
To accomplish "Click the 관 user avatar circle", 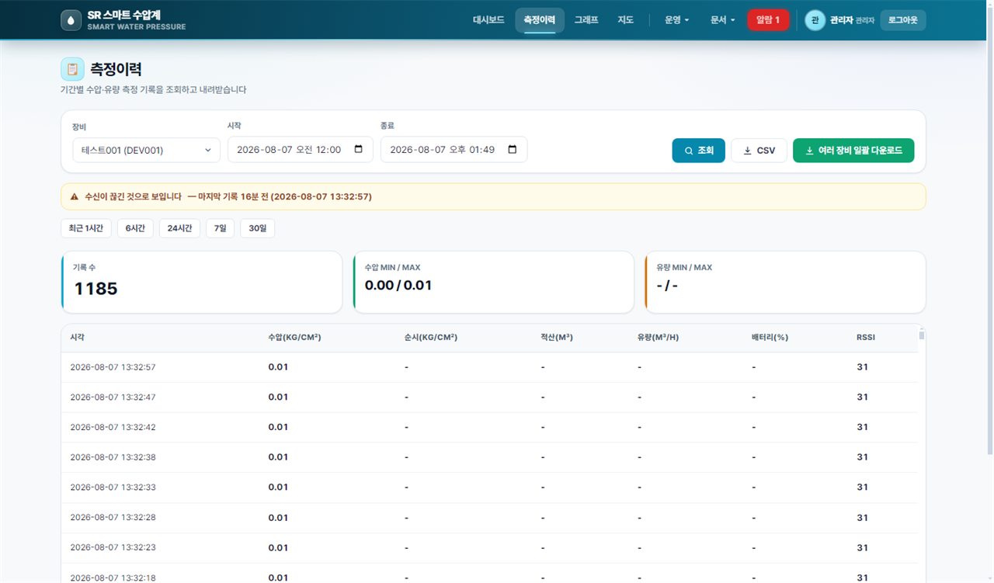I will coord(815,20).
